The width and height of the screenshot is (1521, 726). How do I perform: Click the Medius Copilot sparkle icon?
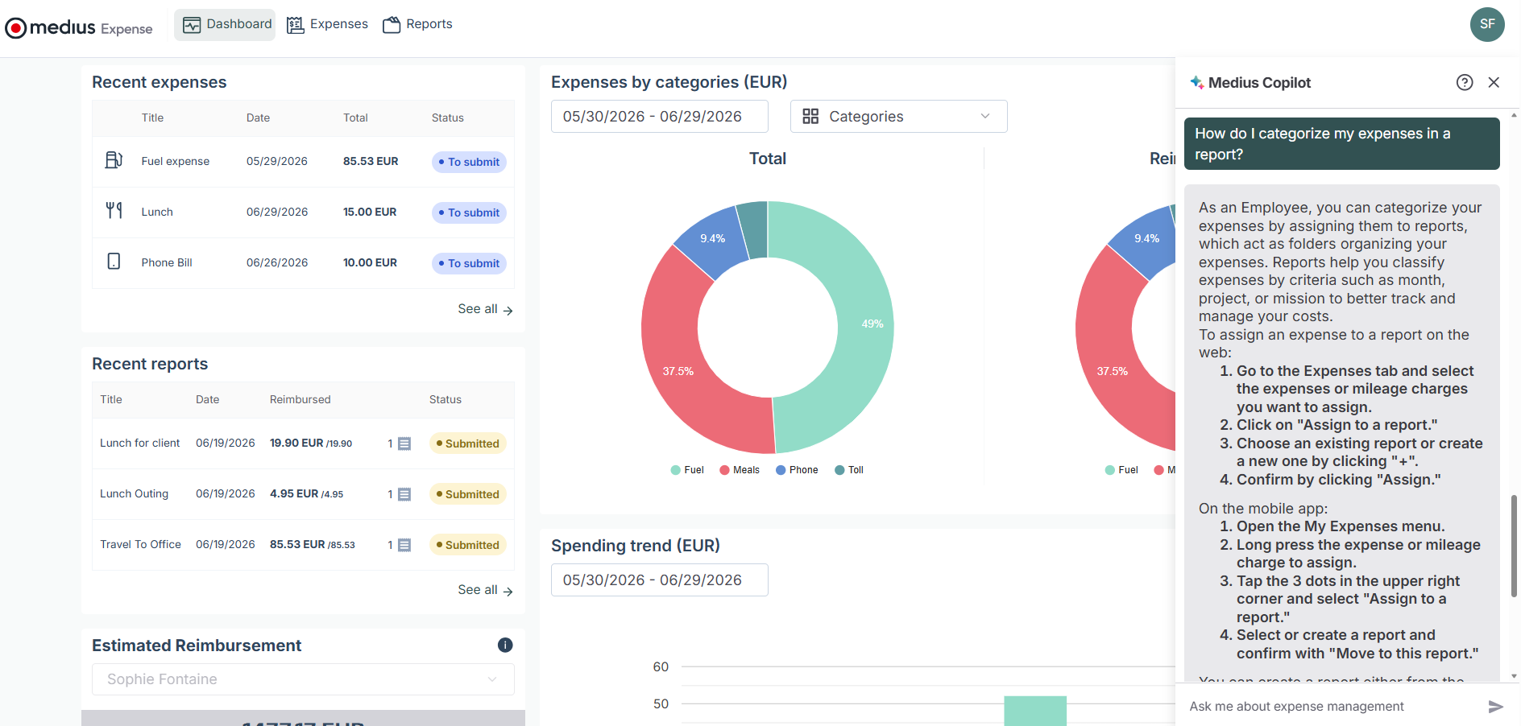[x=1197, y=82]
